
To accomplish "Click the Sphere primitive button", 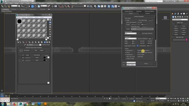I will (x=176, y=28).
